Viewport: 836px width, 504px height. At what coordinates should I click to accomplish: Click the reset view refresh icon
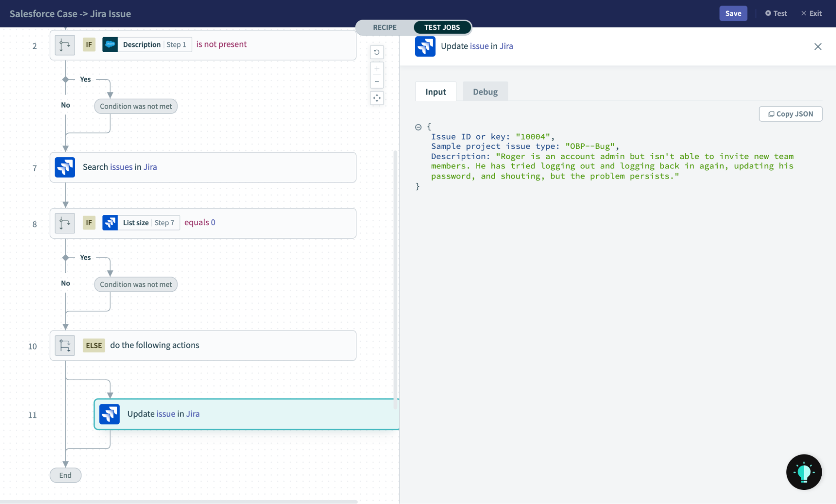point(377,52)
